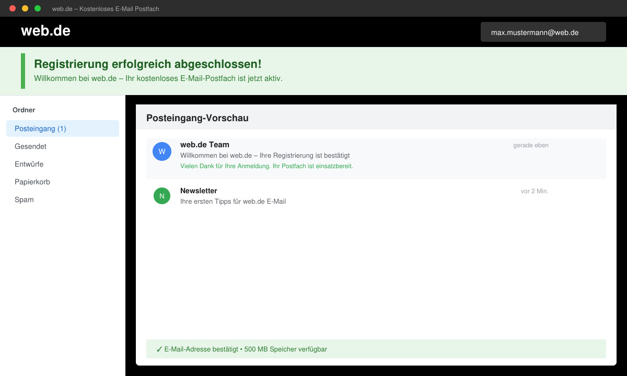The image size is (627, 376).
Task: Close the window with the red button
Action: pyautogui.click(x=13, y=8)
